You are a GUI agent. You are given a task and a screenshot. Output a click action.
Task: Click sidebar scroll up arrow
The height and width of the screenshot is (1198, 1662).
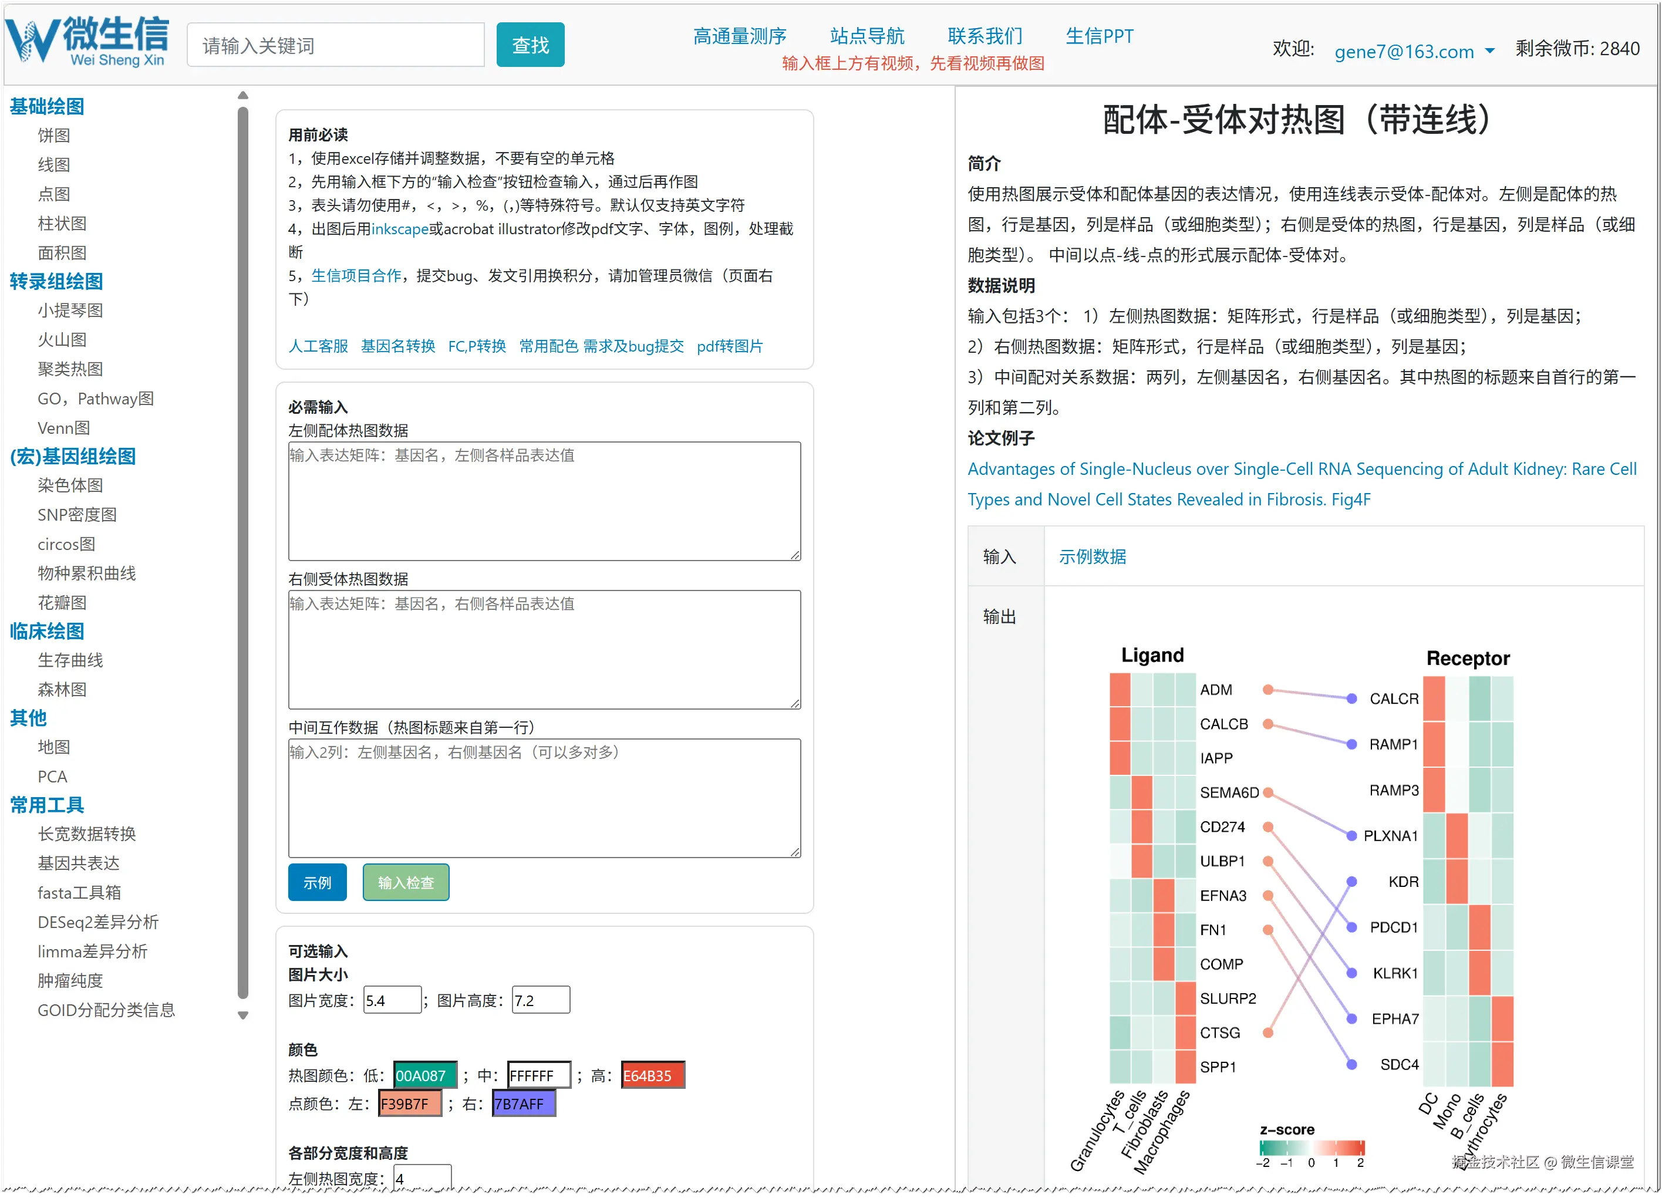243,96
